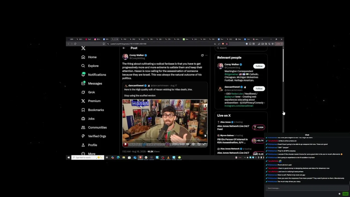Reload the page in the browser
Viewport: 350px width, 197px height.
75,44
